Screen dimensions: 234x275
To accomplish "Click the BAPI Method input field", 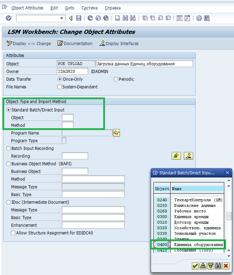I will click(x=93, y=179).
